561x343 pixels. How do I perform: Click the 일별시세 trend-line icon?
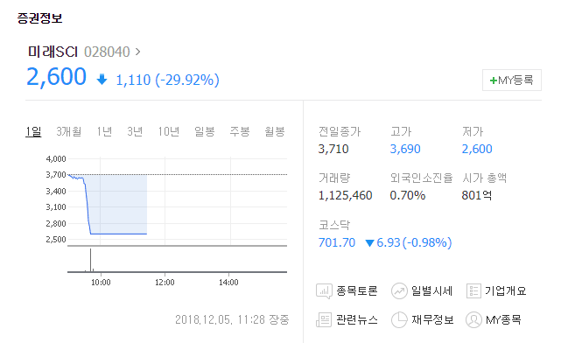399,290
